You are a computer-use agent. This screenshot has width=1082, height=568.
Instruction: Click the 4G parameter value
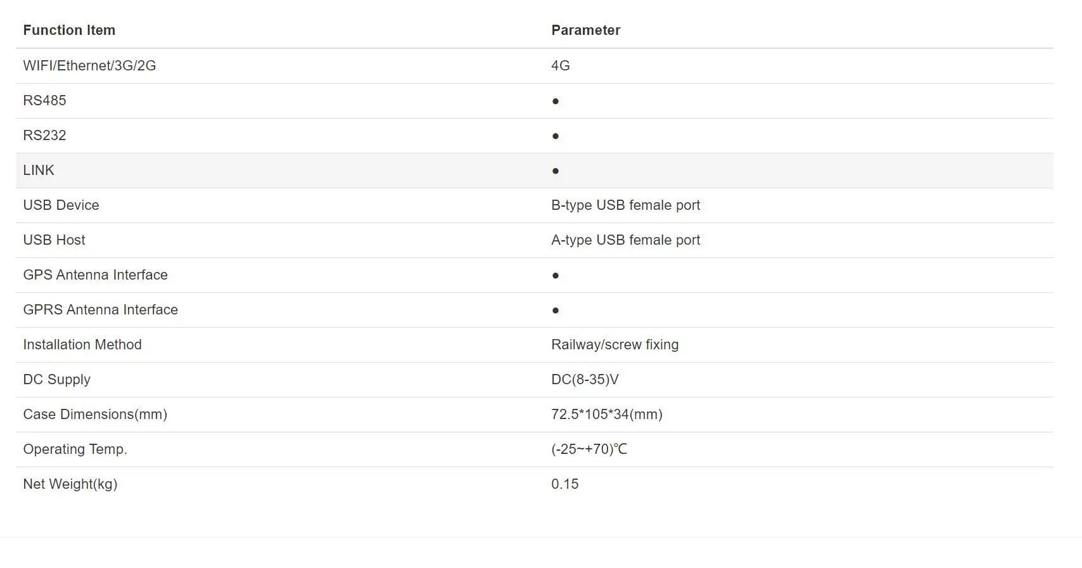(x=560, y=65)
